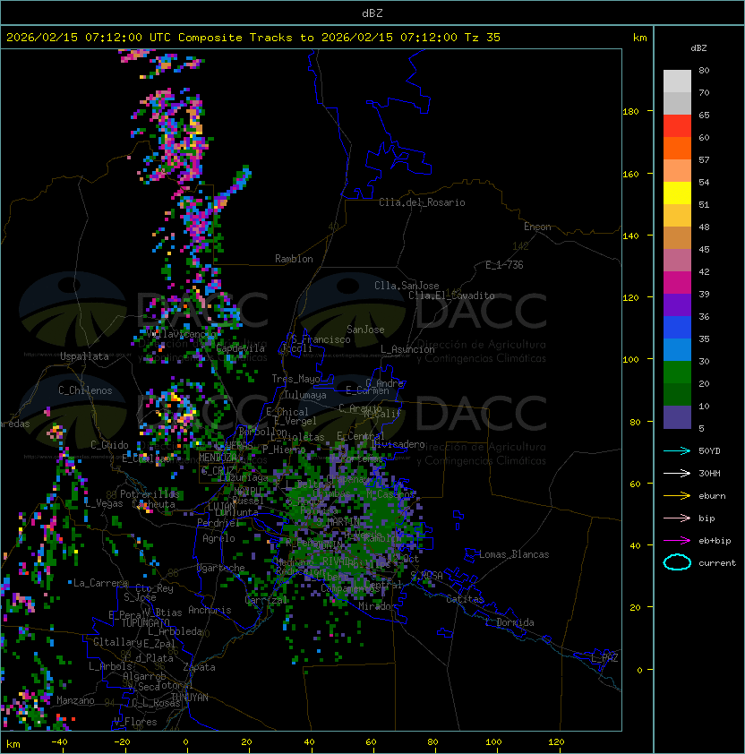Click the '180' km vertical axis tick
The height and width of the screenshot is (754, 745).
(x=630, y=112)
